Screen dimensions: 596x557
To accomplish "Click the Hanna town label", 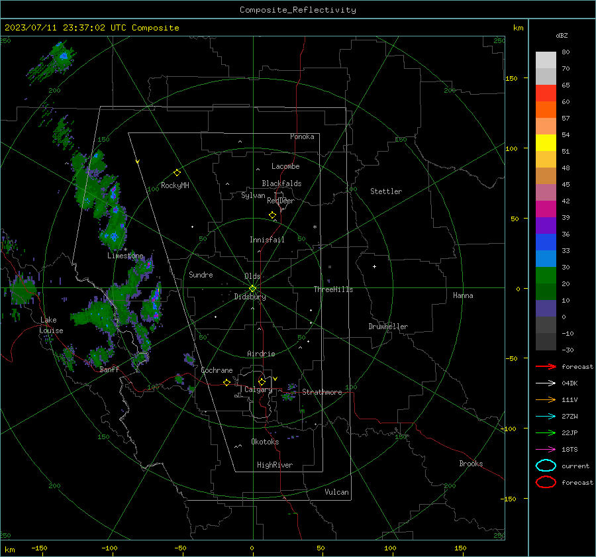I will coord(463,295).
